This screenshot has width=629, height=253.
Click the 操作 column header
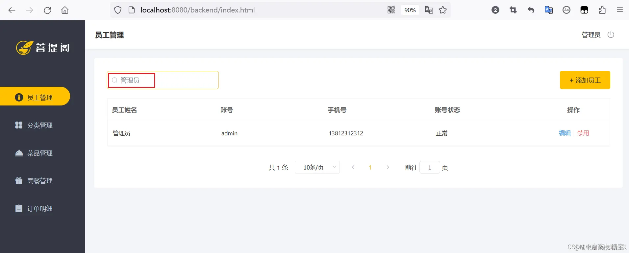pyautogui.click(x=573, y=110)
